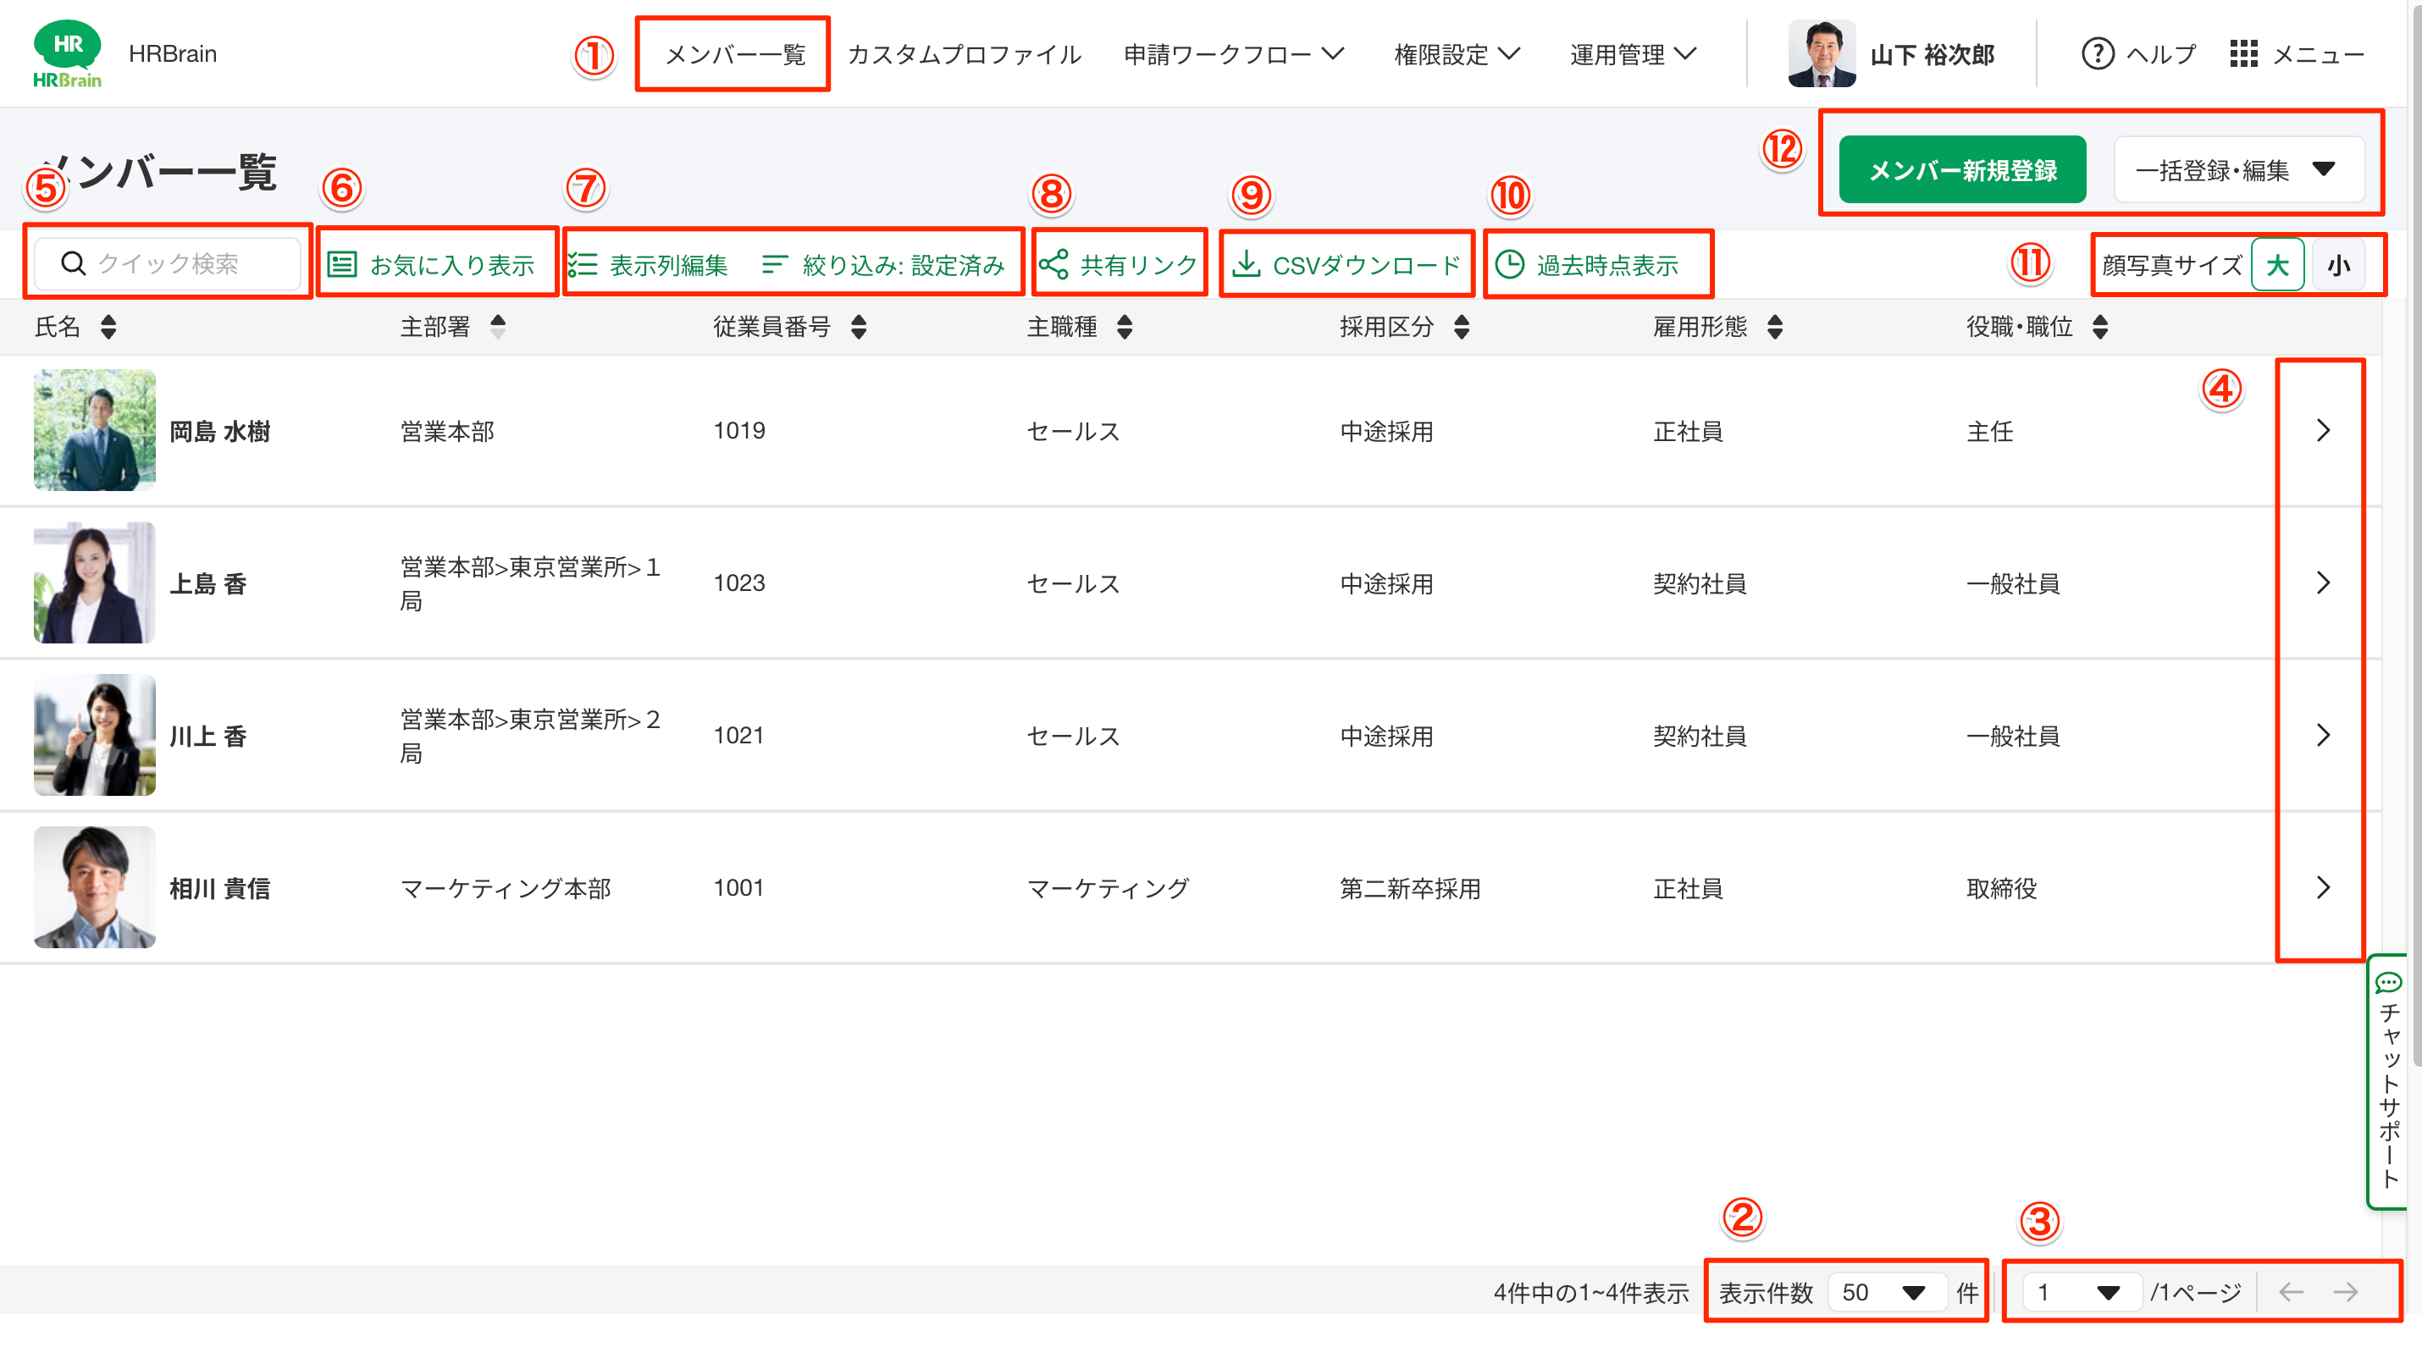The height and width of the screenshot is (1358, 2422).
Task: Open チャットサポート side tab
Action: (2388, 1081)
